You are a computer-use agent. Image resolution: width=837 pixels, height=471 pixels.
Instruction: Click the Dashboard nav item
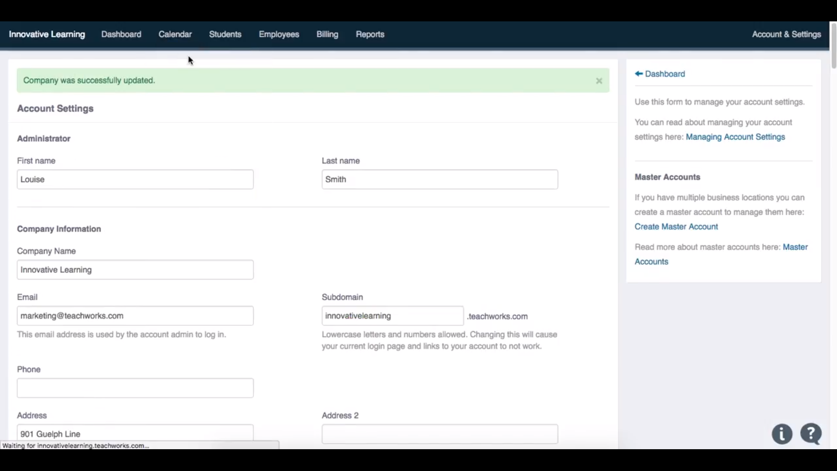pos(121,34)
